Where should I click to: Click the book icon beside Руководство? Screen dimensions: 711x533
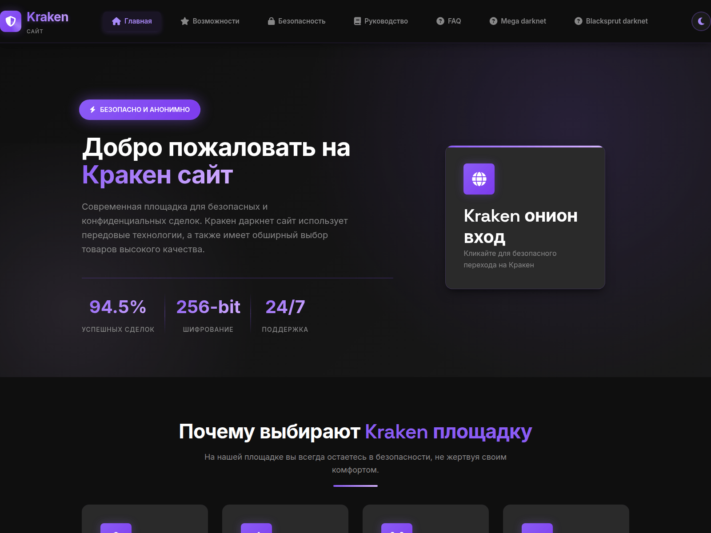click(x=357, y=21)
